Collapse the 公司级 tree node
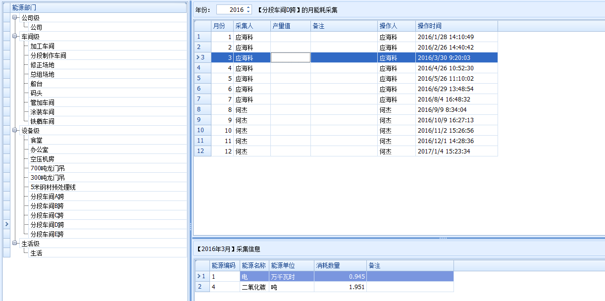This screenshot has height=301, width=605. 15,18
